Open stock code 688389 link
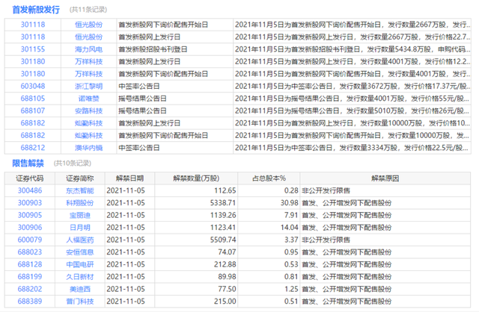Screen dimensions: 479x312 pyautogui.click(x=30, y=302)
